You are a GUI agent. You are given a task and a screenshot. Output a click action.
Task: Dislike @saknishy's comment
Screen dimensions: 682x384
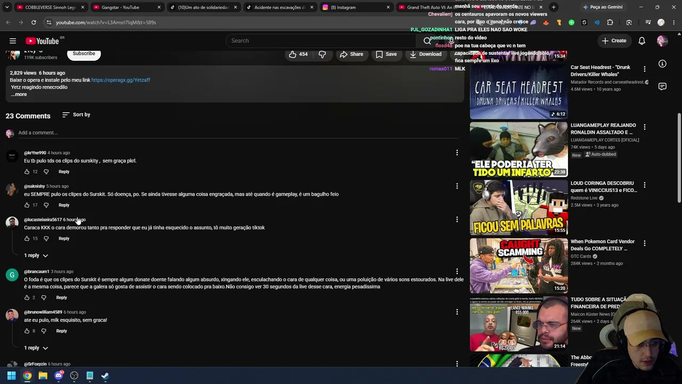pyautogui.click(x=46, y=205)
